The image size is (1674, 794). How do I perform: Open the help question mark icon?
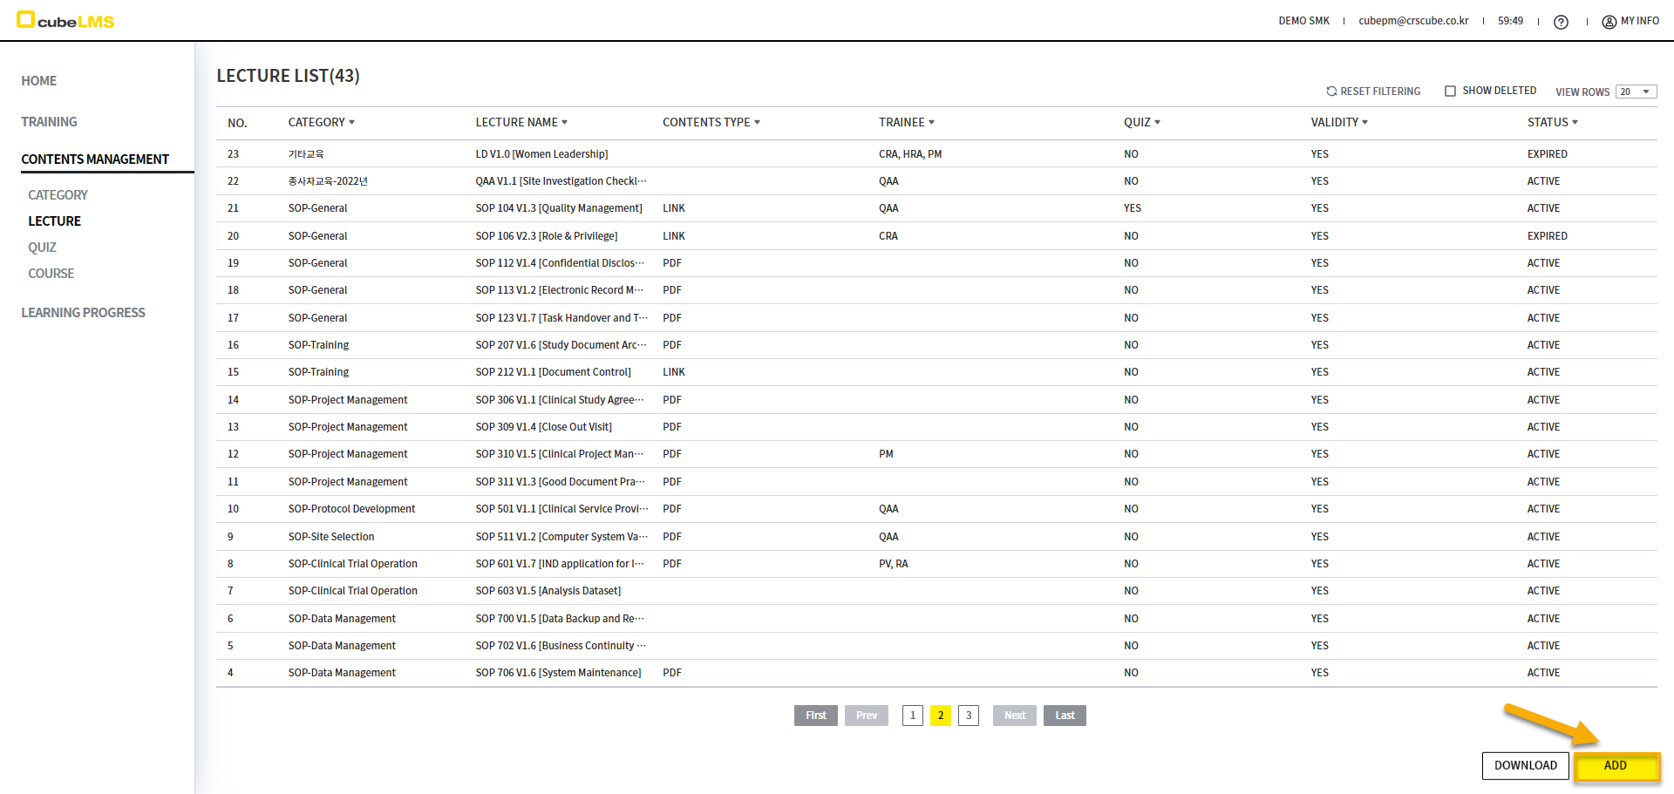(1561, 22)
